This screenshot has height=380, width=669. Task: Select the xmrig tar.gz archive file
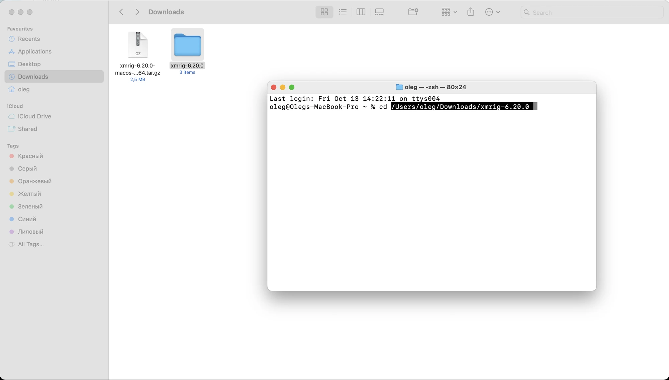click(x=138, y=45)
